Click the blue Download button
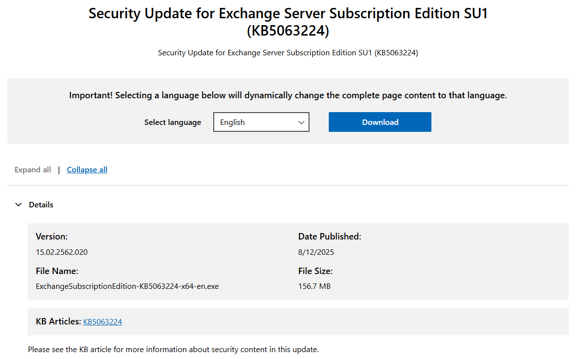The width and height of the screenshot is (581, 359). [380, 122]
